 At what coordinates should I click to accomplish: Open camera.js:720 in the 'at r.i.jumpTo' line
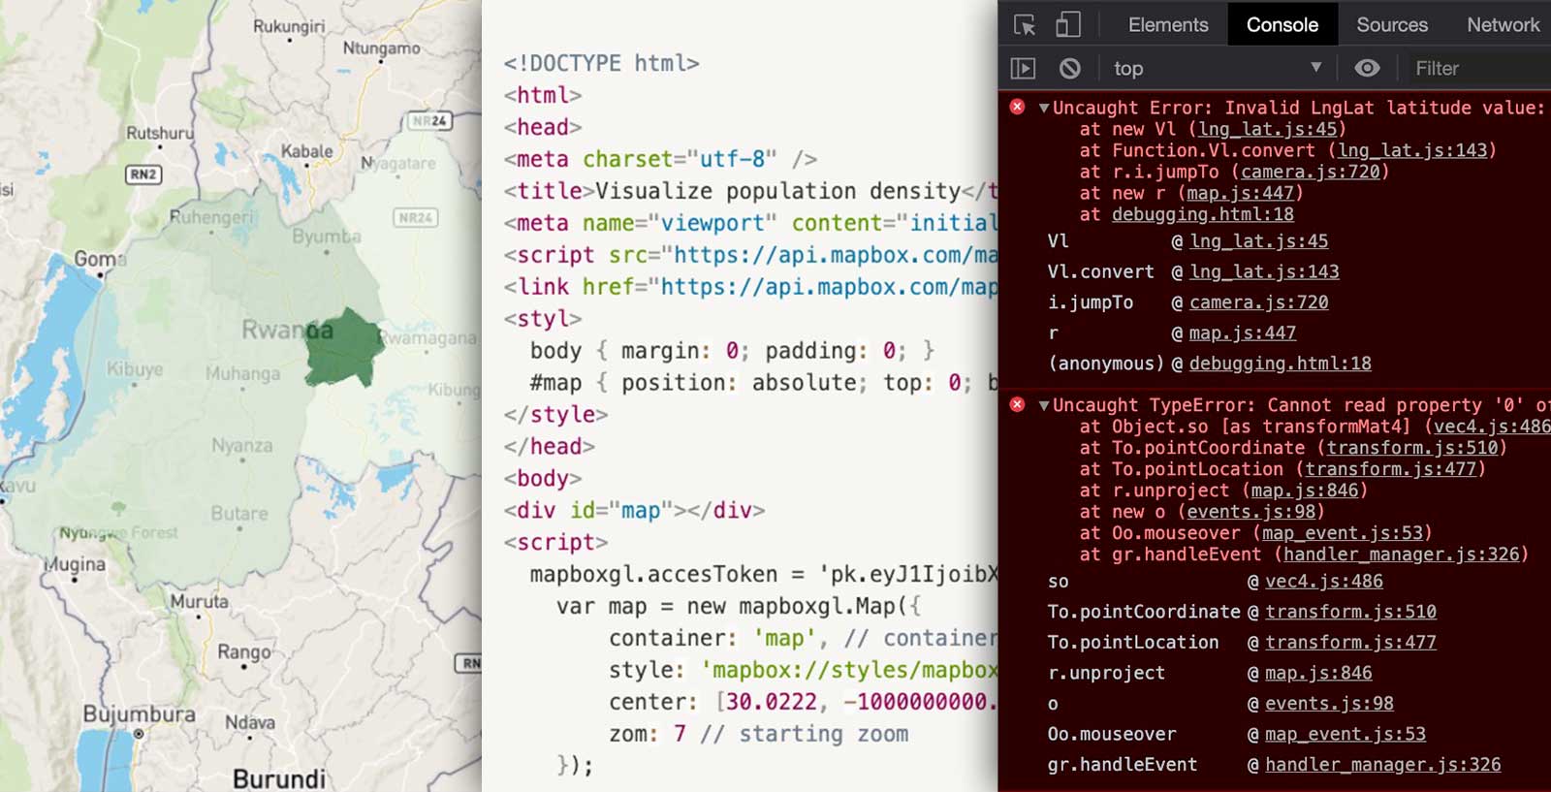click(1310, 172)
